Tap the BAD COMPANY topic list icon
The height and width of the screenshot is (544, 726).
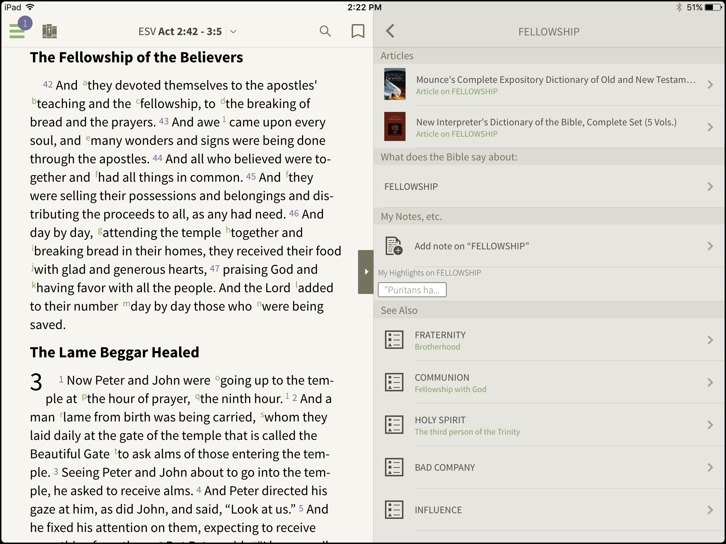(x=394, y=467)
